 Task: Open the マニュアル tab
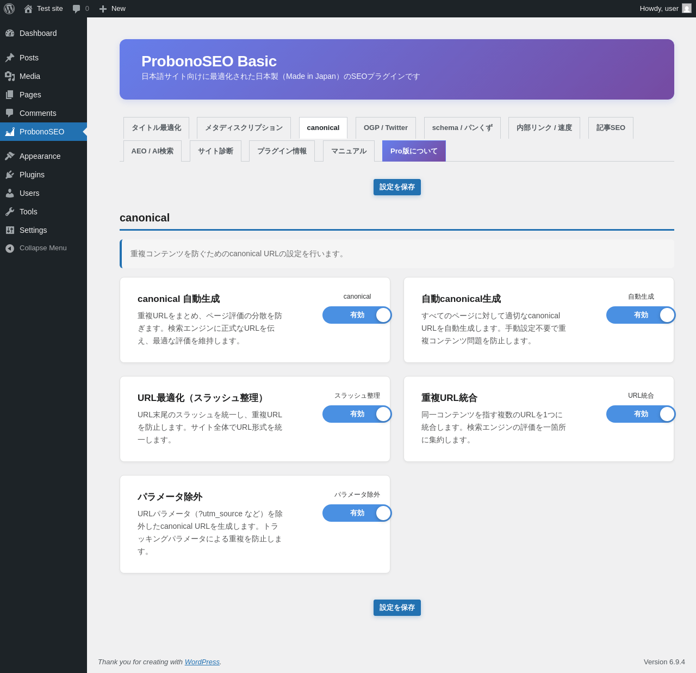pyautogui.click(x=349, y=151)
